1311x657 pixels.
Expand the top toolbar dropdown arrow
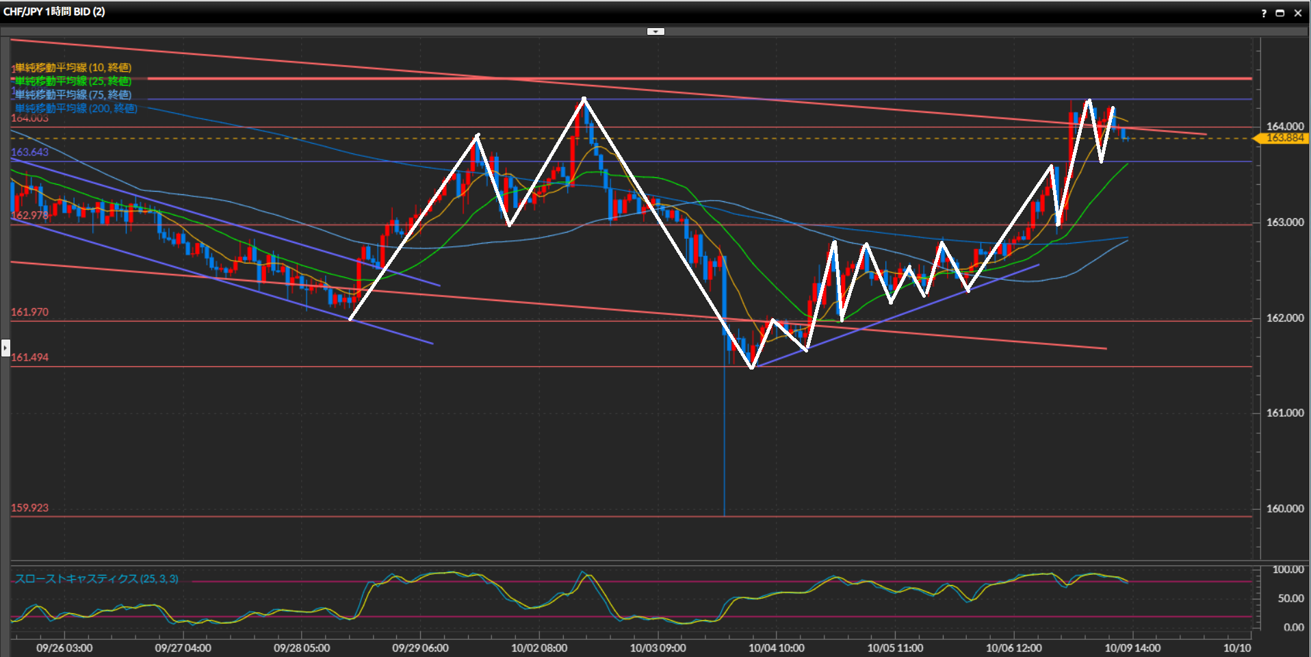coord(655,31)
